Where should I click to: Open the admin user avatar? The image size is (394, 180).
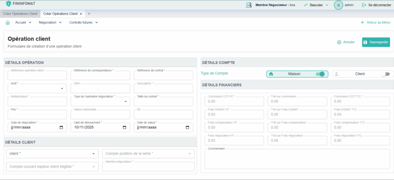pos(338,5)
